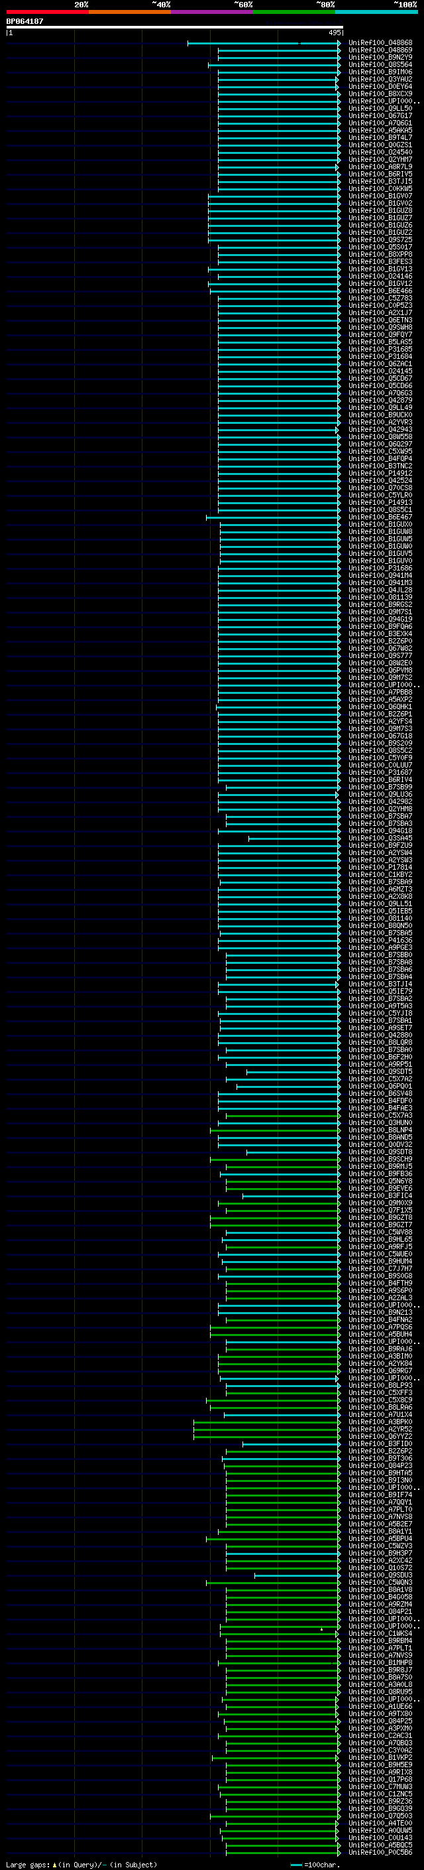424x1870 pixels.
Task: Select the UniRef100_B7SB99 label
Action: coord(380,787)
